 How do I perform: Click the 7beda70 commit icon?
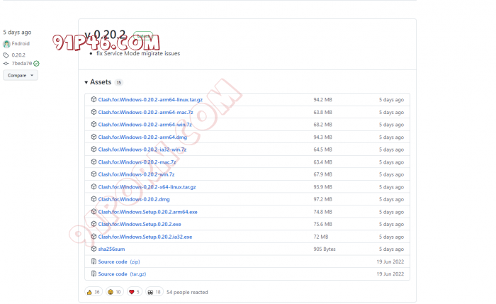[x=6, y=64]
